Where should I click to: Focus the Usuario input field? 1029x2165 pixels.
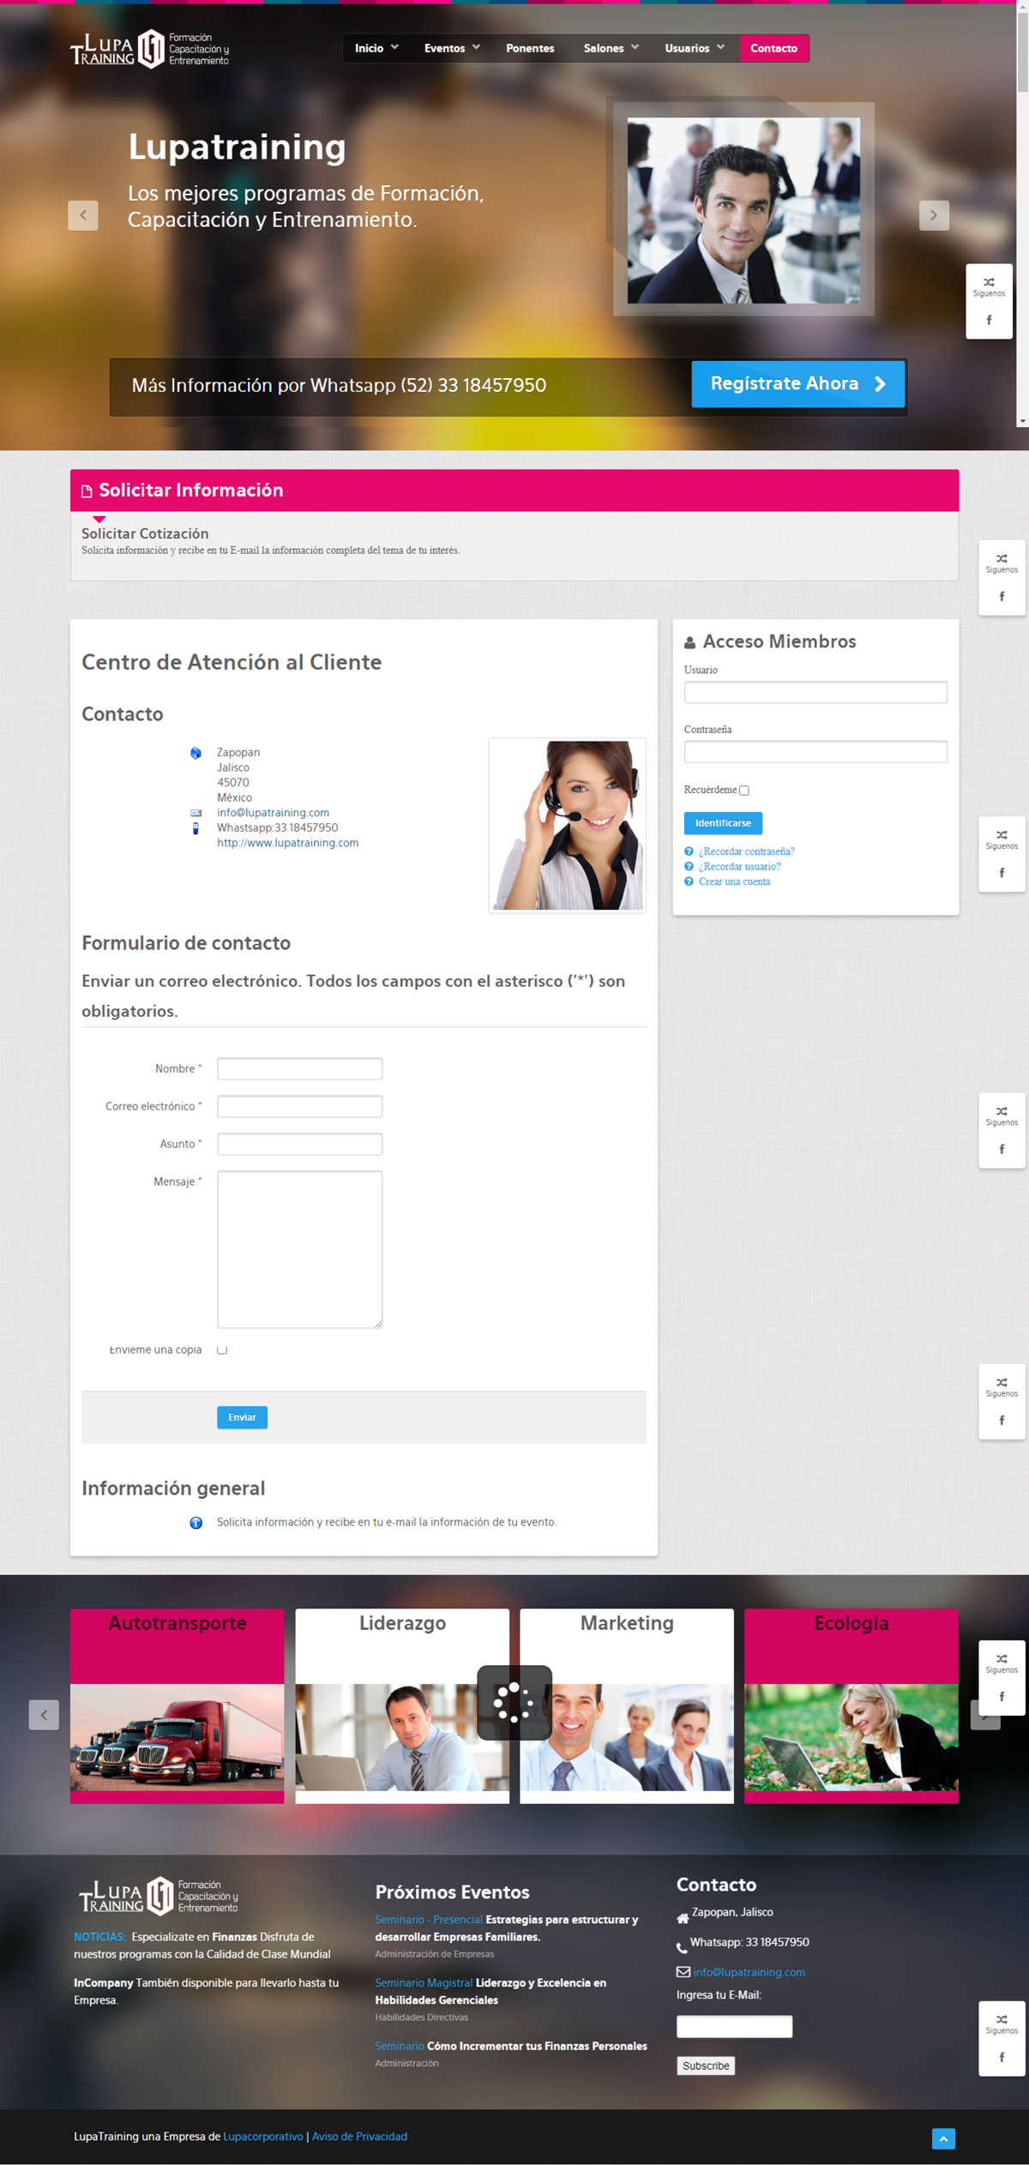[815, 692]
